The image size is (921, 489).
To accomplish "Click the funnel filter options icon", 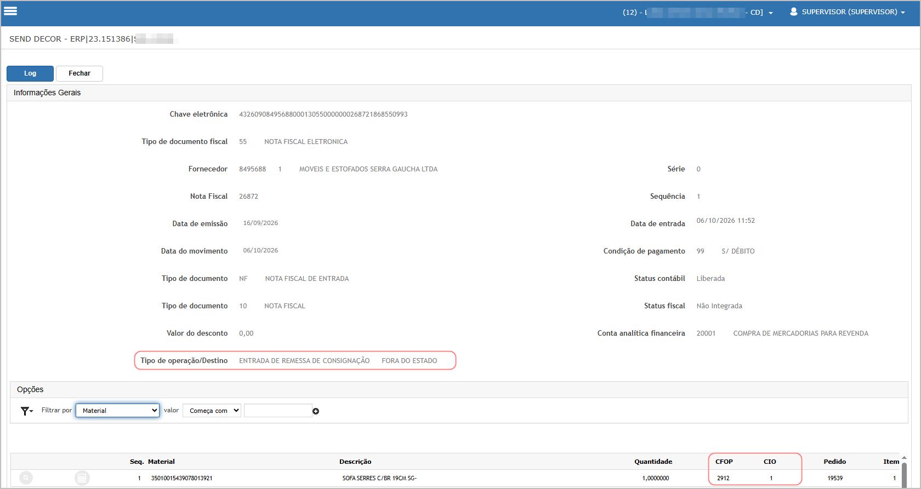I will (x=26, y=411).
